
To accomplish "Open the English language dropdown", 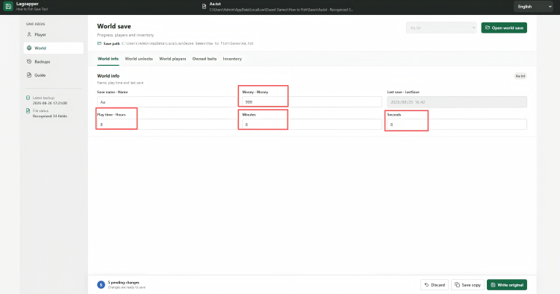I will pyautogui.click(x=533, y=7).
